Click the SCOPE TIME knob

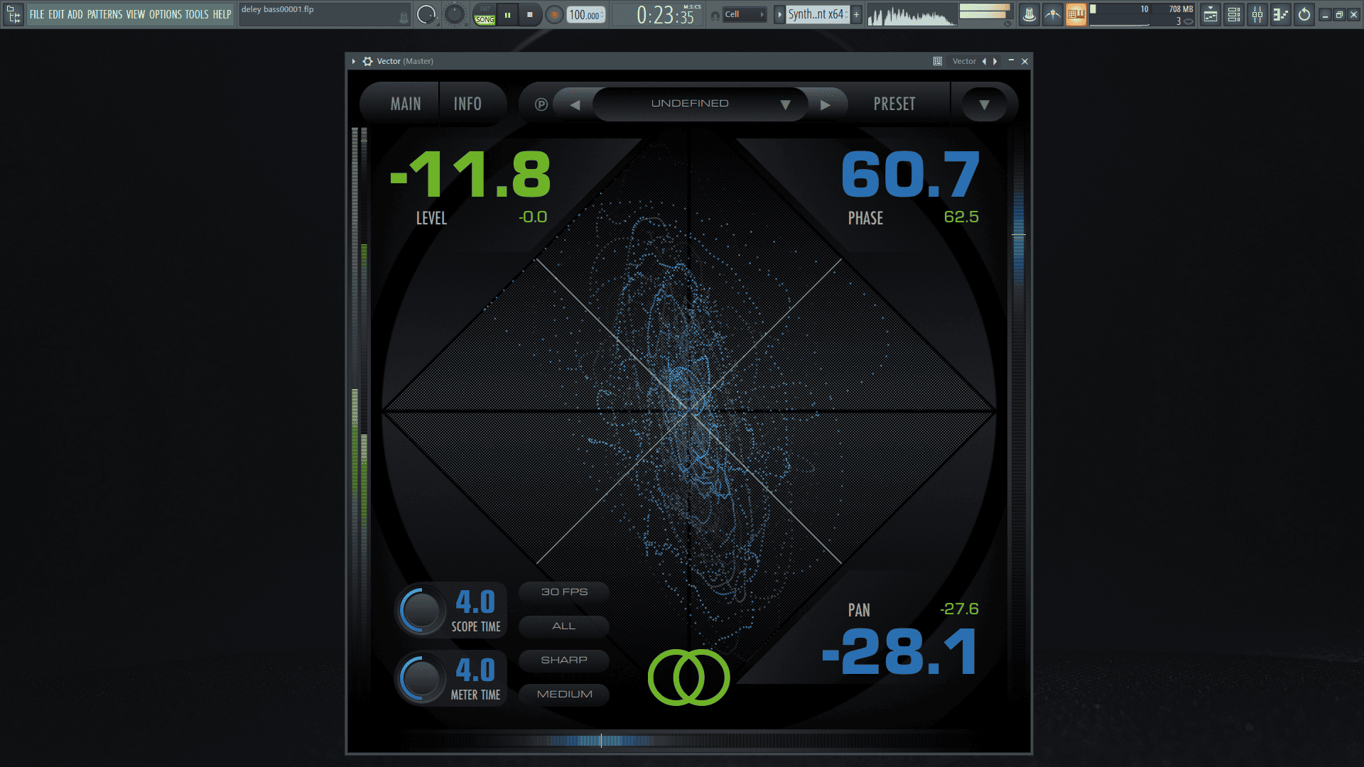(421, 610)
